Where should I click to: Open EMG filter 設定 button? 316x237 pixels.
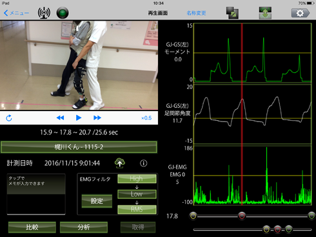[97, 201]
